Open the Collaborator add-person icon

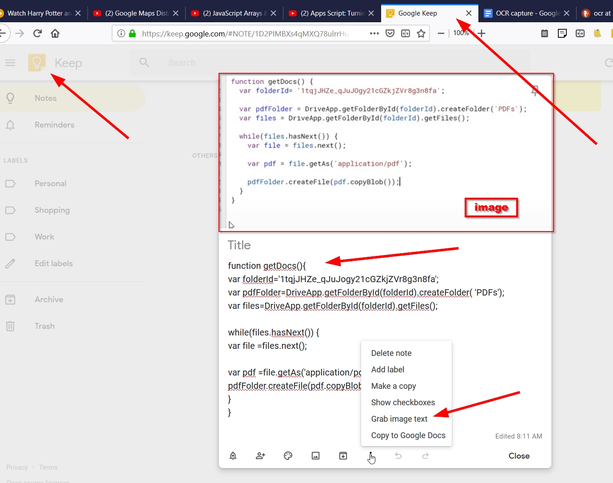261,455
